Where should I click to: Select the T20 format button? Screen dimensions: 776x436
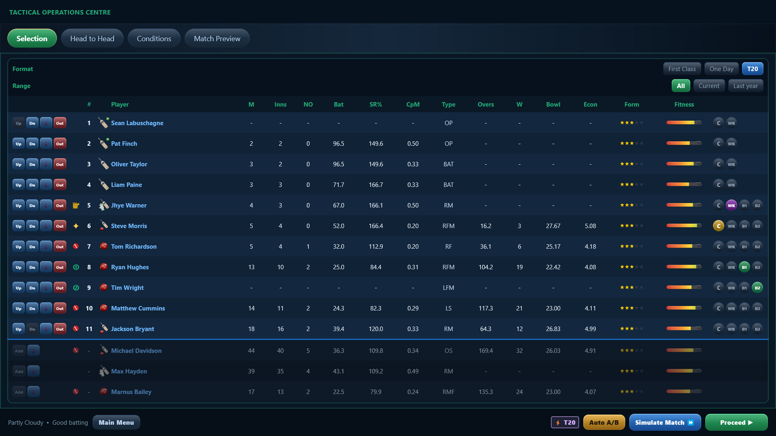click(x=752, y=69)
